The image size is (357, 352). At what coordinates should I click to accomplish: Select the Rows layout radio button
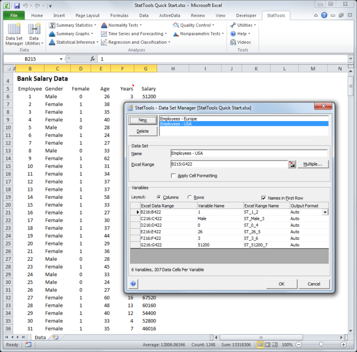189,197
